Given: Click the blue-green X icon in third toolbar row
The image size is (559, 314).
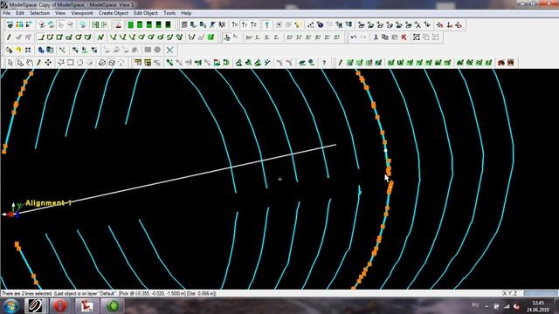Looking at the screenshot, I should [170, 51].
